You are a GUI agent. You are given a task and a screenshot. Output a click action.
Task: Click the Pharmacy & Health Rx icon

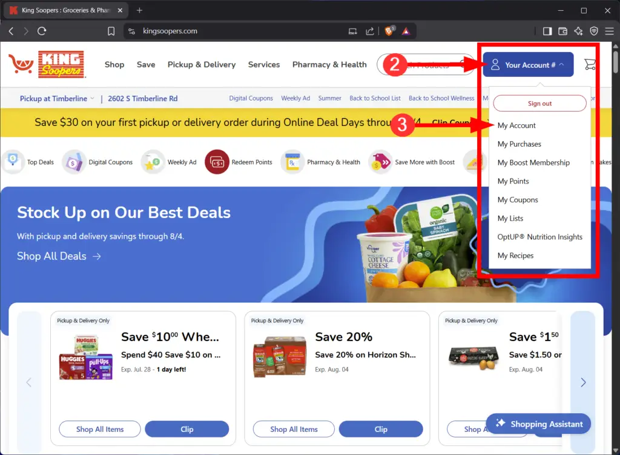coord(292,162)
